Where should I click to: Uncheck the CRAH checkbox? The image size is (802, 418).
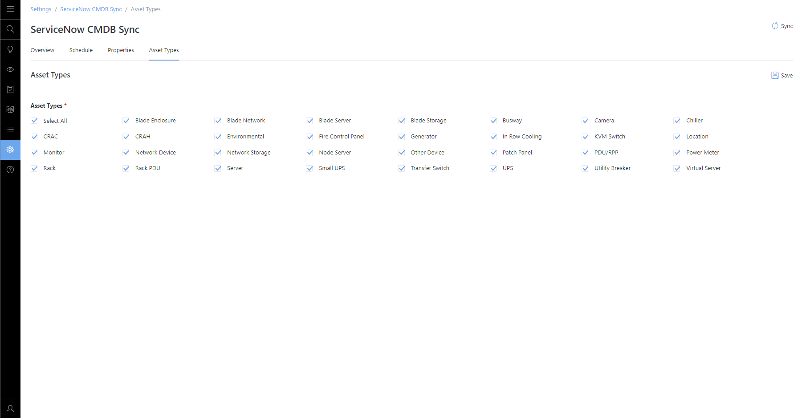tap(126, 137)
